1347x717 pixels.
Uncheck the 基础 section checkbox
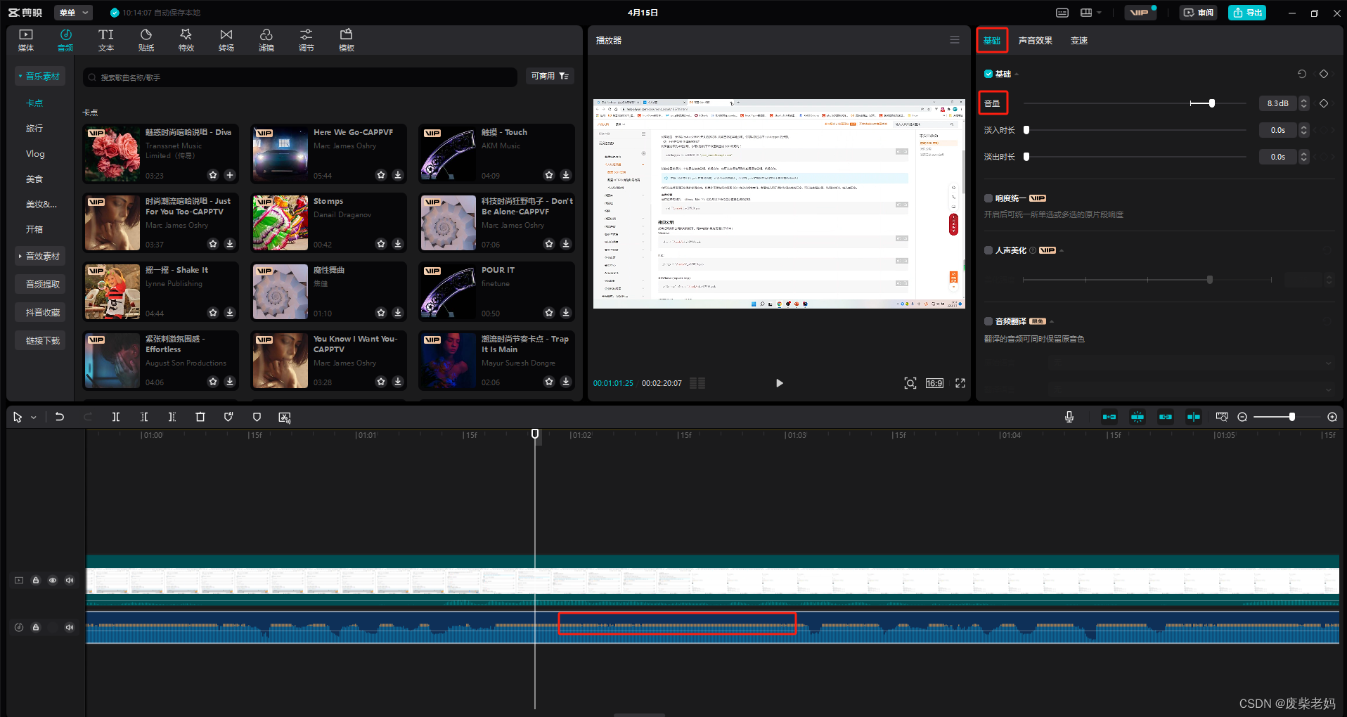988,74
